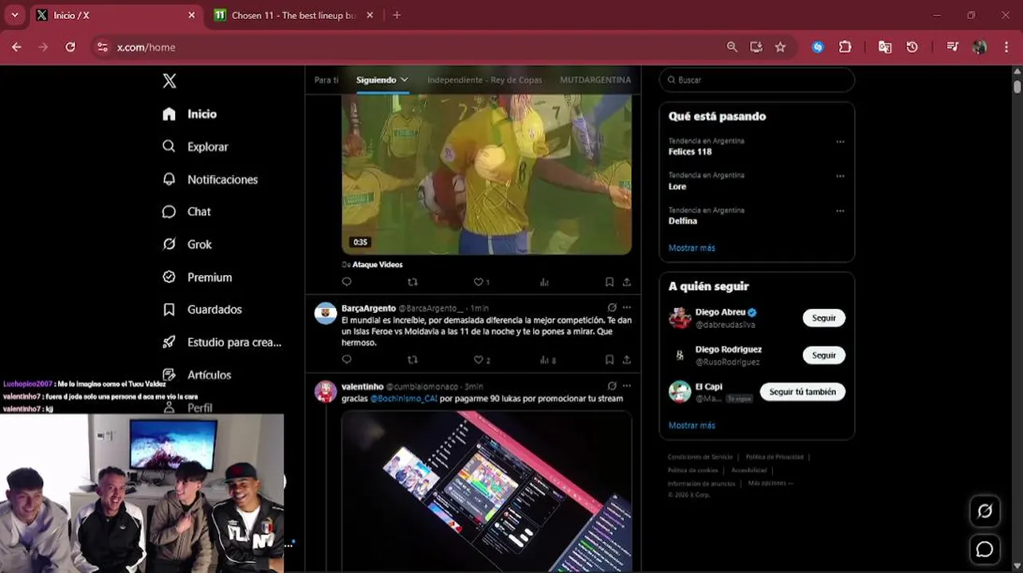Click the rocket icon beside Estudio para creadores
Image resolution: width=1023 pixels, height=573 pixels.
pos(169,342)
